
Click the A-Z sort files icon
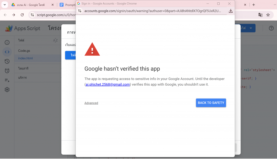pyautogui.click(x=55, y=40)
